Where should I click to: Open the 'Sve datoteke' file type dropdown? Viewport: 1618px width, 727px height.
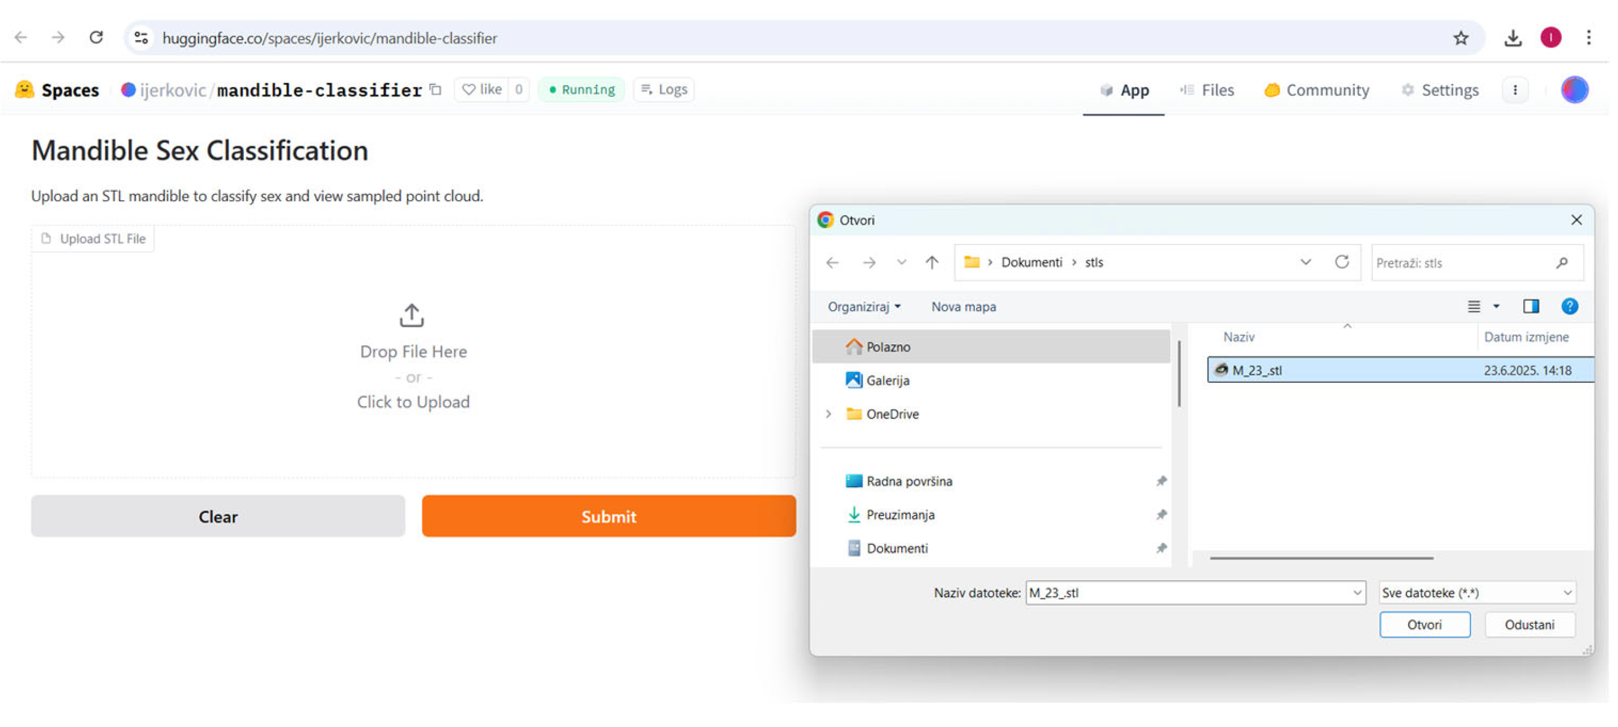pos(1477,593)
